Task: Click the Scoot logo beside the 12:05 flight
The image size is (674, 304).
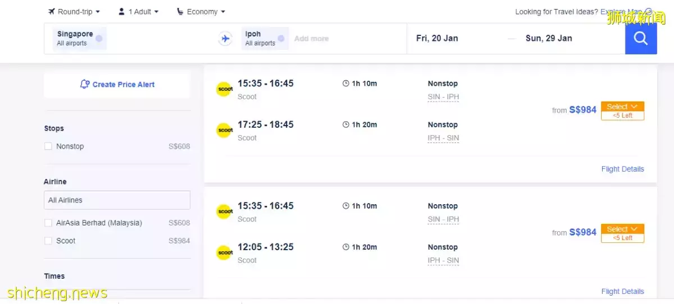Action: point(224,252)
